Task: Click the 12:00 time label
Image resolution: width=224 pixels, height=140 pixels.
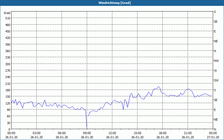Action: click(x=112, y=133)
